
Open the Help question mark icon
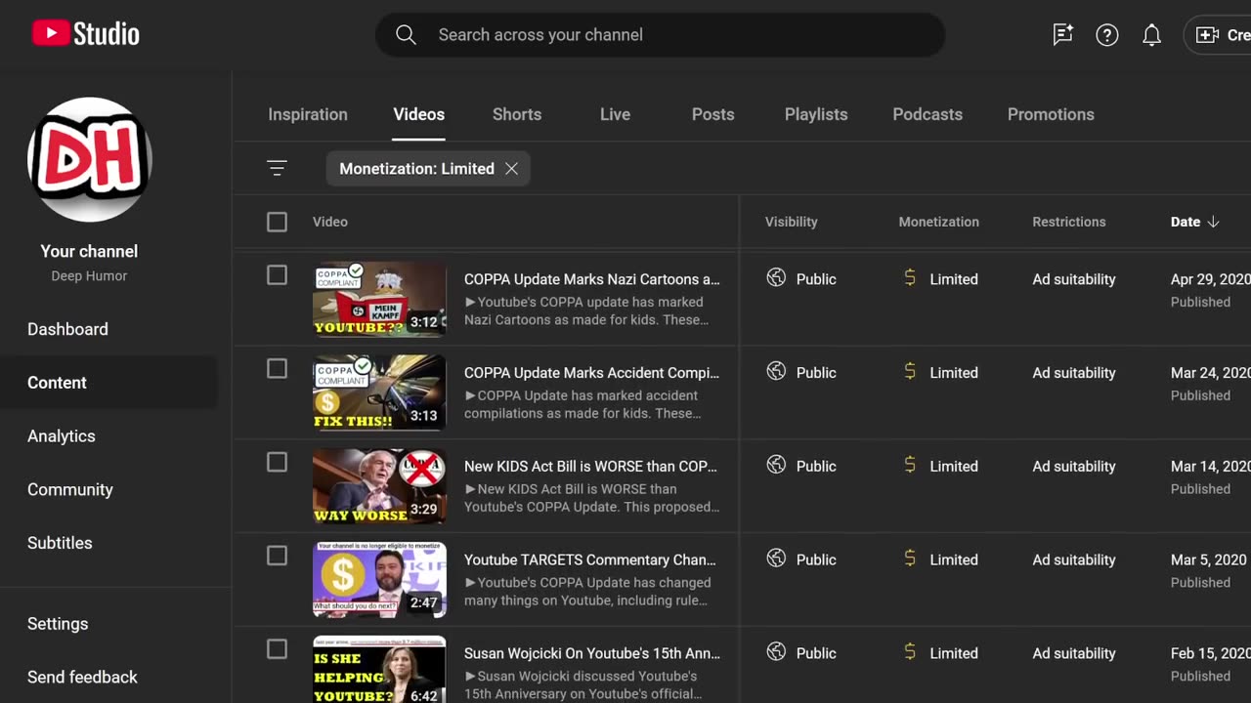click(x=1106, y=35)
